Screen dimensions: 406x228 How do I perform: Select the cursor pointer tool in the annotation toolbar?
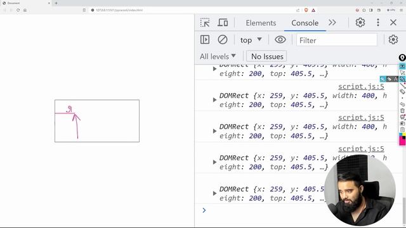click(402, 73)
